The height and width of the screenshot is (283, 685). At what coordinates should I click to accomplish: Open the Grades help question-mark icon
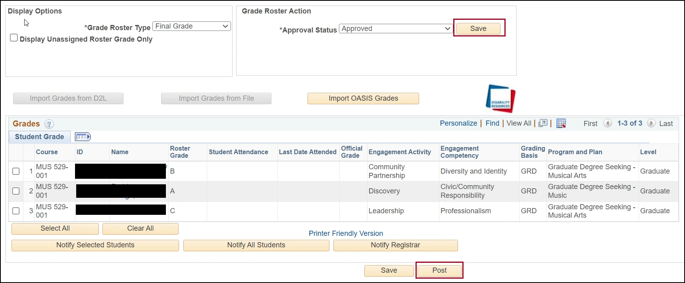click(x=49, y=124)
